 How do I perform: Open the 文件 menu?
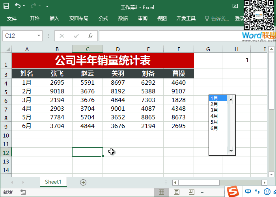click(x=12, y=19)
